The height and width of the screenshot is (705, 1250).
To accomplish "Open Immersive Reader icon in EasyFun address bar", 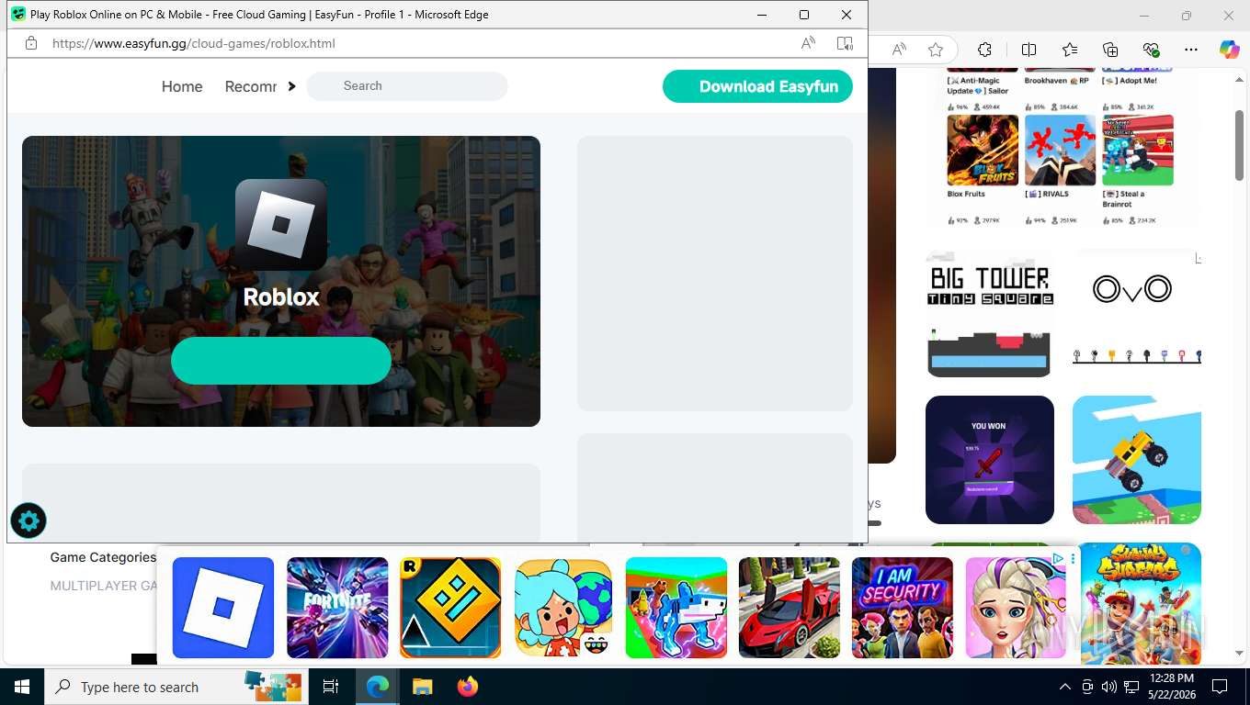I will click(x=845, y=43).
